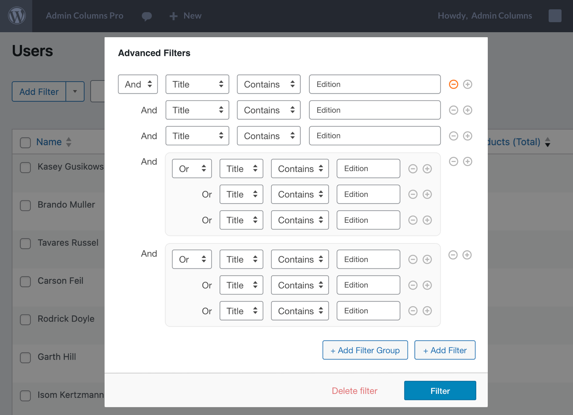Click the Add Filter Group button
The image size is (573, 415).
point(365,350)
